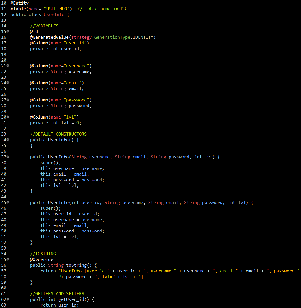Click 'return user_id;' on line 63
Screen dimensions: 301x308
60,305
